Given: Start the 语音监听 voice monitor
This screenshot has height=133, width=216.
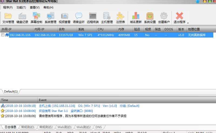Looking at the screenshot, I should pos(79,18).
